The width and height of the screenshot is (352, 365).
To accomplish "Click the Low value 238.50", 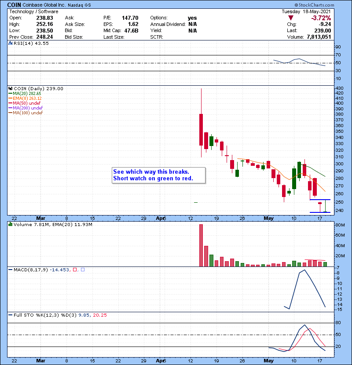I will [x=44, y=31].
